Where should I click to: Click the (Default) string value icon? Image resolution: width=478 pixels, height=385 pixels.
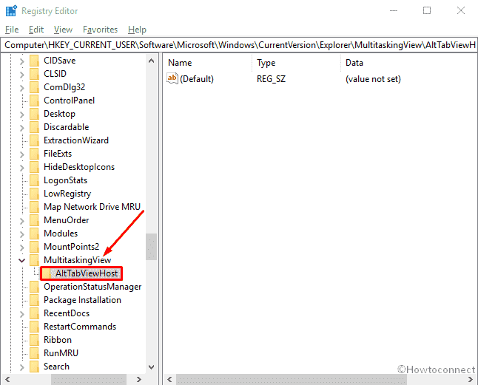(x=172, y=78)
